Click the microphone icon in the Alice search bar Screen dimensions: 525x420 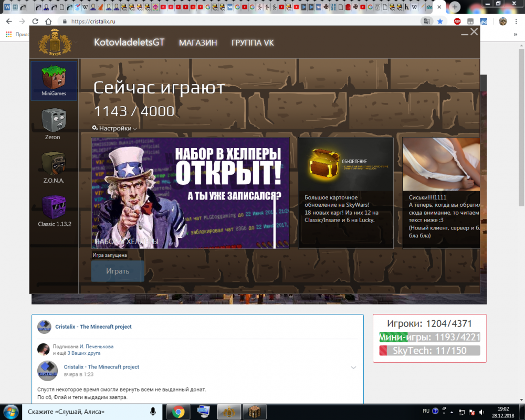[x=153, y=412]
